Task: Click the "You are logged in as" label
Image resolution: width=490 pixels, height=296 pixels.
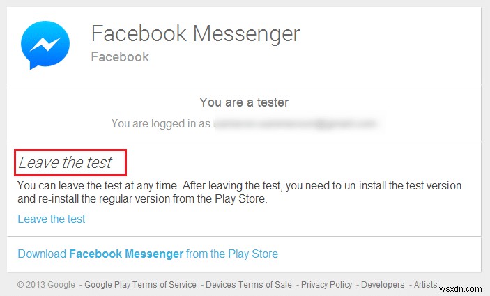Action: click(x=160, y=124)
